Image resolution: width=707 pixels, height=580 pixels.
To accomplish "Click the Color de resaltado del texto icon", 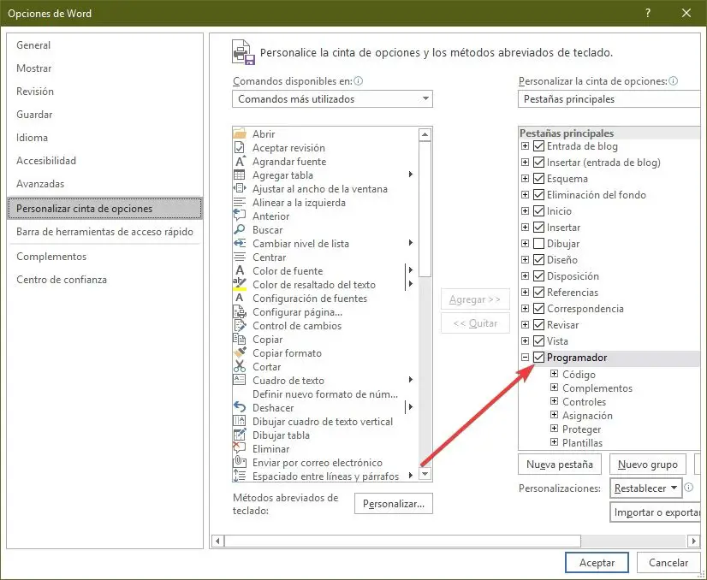I will [240, 284].
